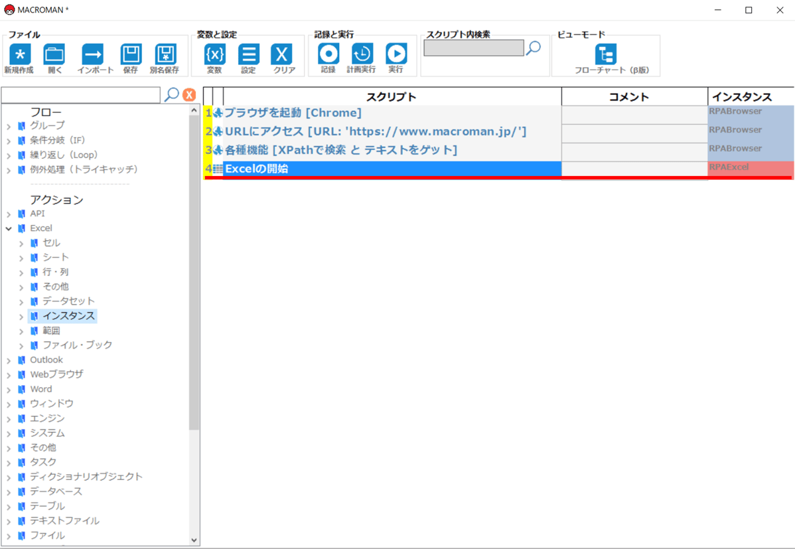
Task: Click the コメント column header
Action: click(x=634, y=96)
